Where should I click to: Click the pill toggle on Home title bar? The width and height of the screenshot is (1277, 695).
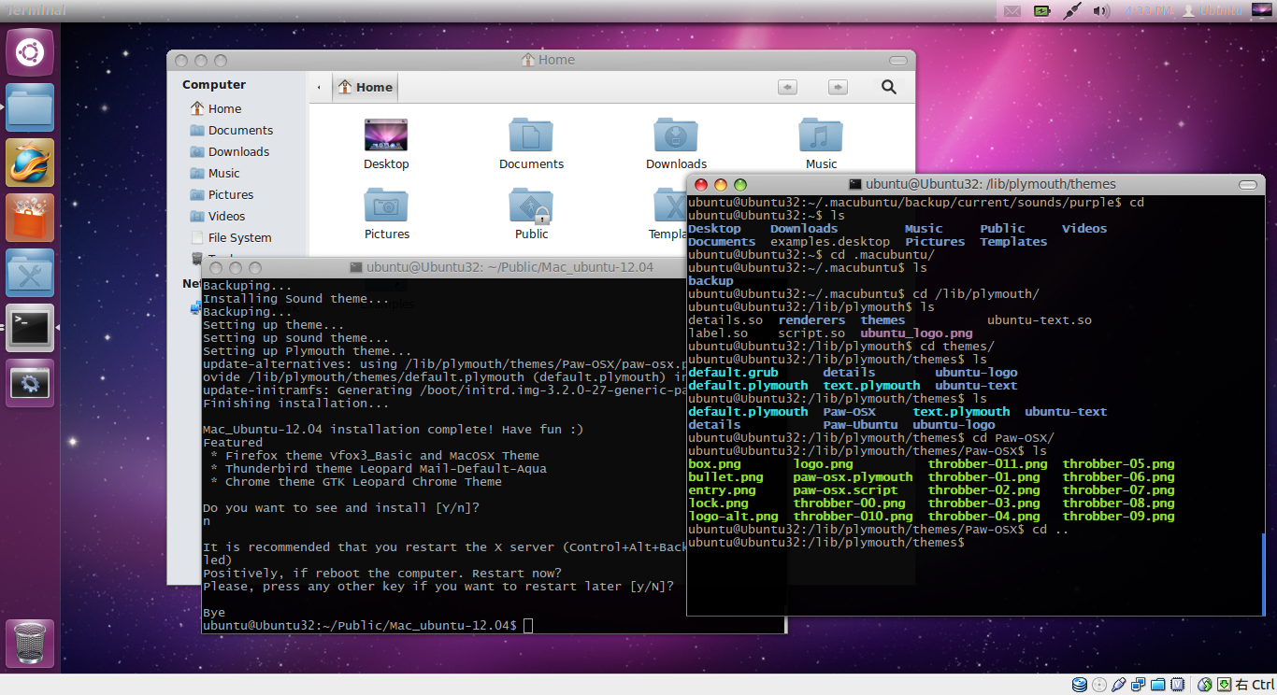pos(897,61)
